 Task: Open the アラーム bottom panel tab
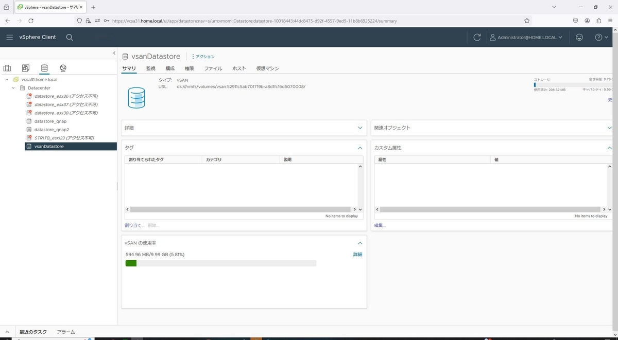pos(66,332)
